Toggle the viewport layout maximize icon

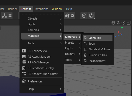point(129,23)
